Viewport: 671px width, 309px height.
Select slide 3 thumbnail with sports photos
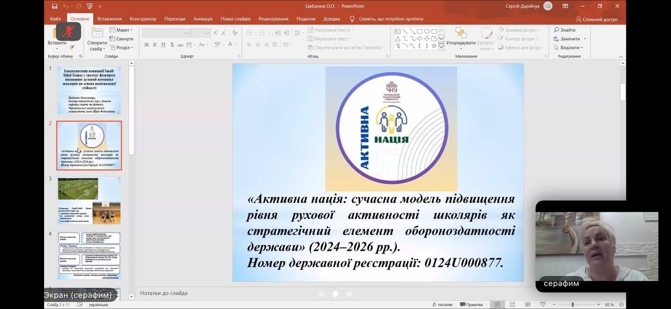[x=89, y=201]
